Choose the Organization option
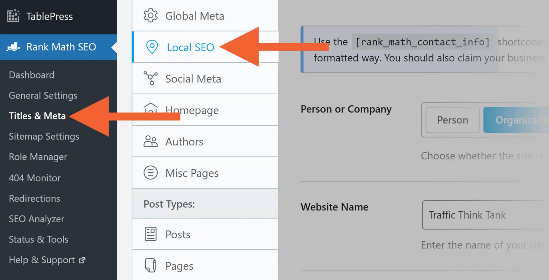The height and width of the screenshot is (280, 549). pyautogui.click(x=516, y=120)
